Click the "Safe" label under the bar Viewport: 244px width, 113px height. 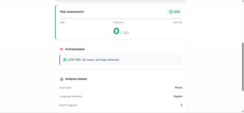point(62,22)
